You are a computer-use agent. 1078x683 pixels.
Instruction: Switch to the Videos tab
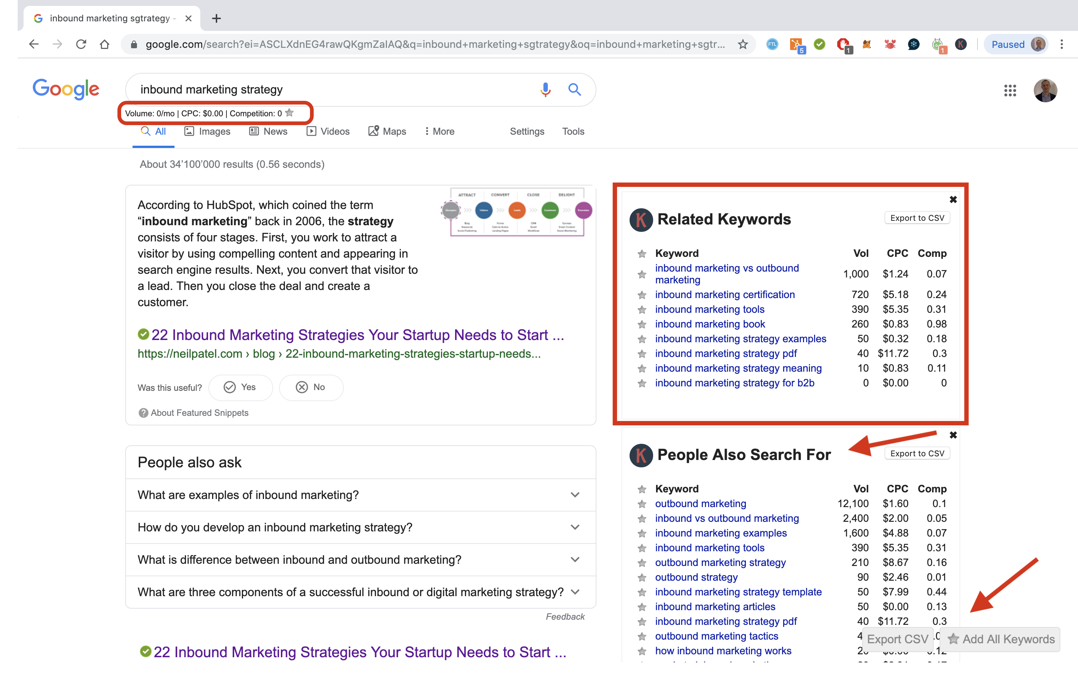328,132
